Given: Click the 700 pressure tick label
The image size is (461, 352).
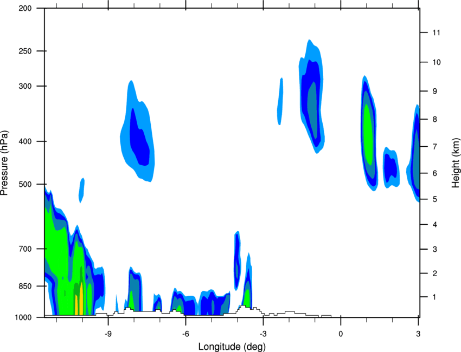Looking at the screenshot, I should (x=25, y=249).
